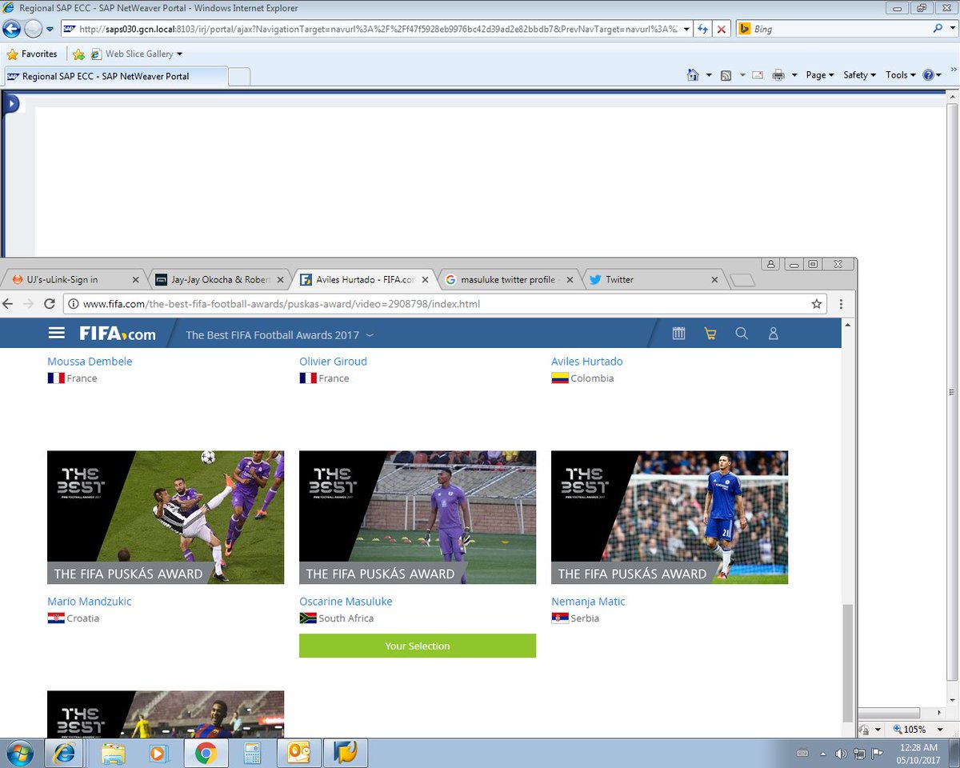Click Chrome forward arrow
The height and width of the screenshot is (768, 960).
pyautogui.click(x=29, y=304)
